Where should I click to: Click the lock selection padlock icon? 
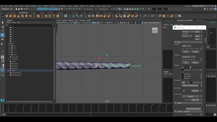point(59,9)
